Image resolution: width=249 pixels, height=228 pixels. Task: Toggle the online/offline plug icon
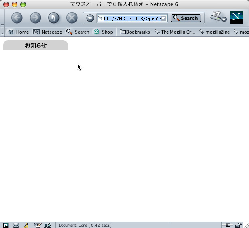point(228,225)
